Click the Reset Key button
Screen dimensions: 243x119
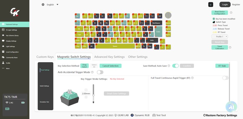[x=220, y=42]
